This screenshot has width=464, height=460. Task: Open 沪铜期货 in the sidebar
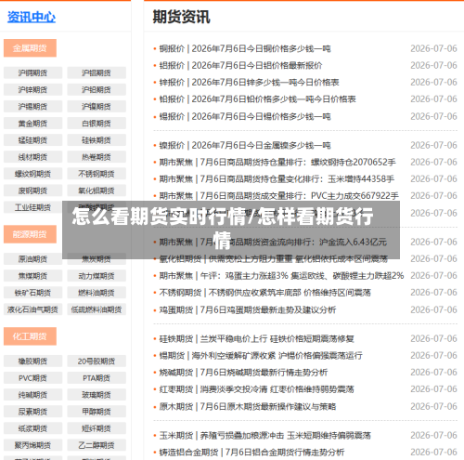32,72
